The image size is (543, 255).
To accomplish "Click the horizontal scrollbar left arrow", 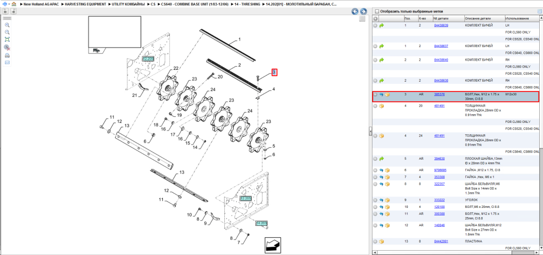I will (x=375, y=253).
